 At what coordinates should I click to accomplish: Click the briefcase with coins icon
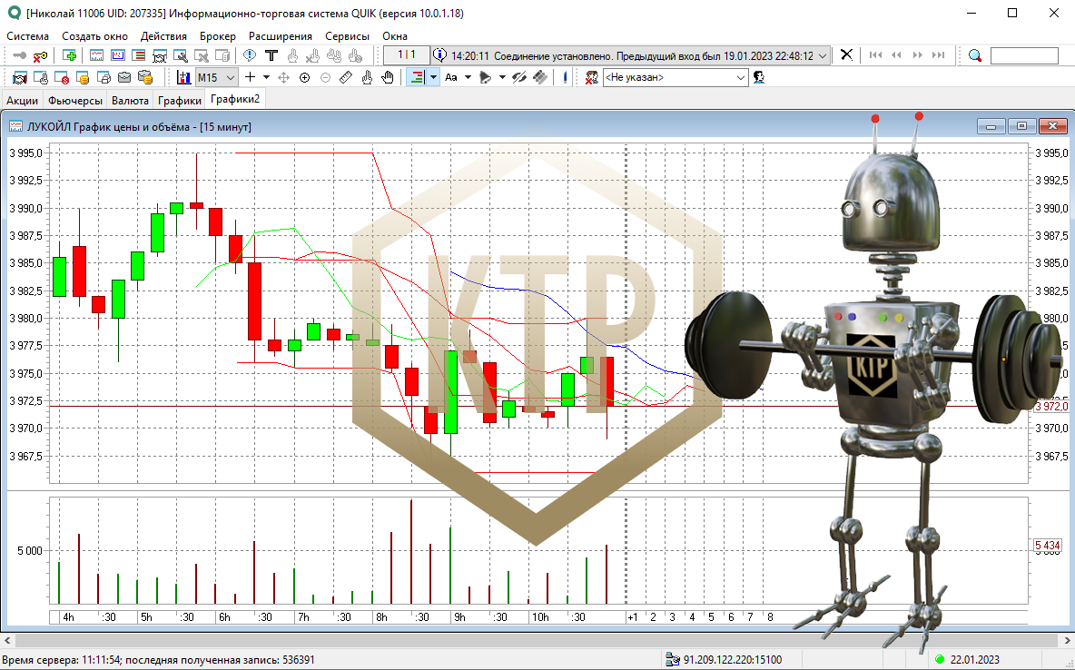(144, 77)
